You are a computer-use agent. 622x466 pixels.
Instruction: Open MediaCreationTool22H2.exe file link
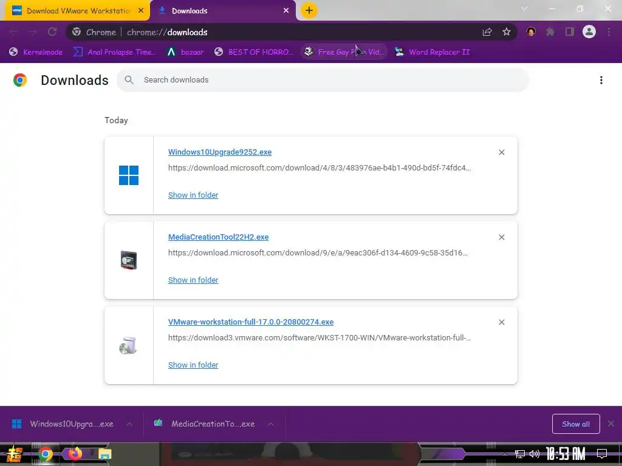point(218,237)
